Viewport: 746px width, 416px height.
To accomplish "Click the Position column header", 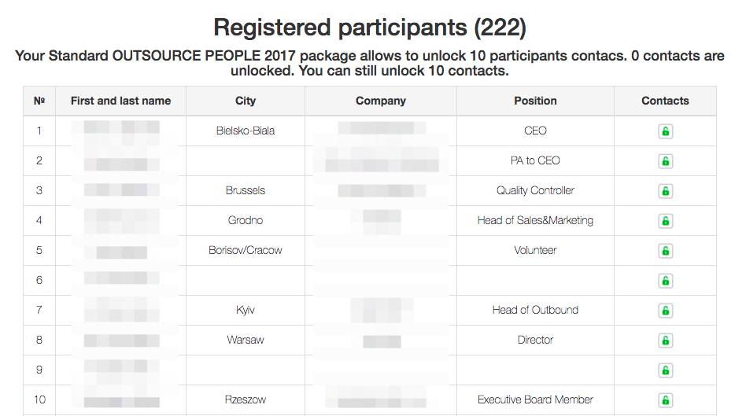I will click(535, 101).
